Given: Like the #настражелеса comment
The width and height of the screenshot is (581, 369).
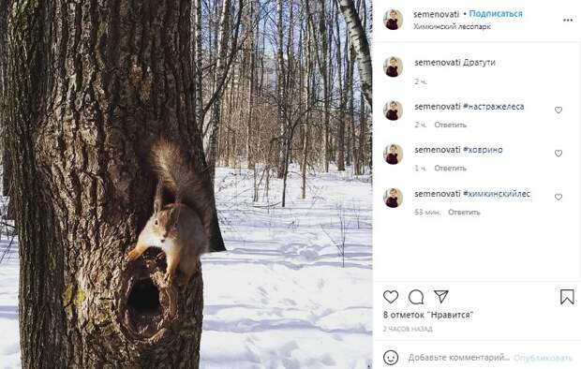Looking at the screenshot, I should coord(558,110).
